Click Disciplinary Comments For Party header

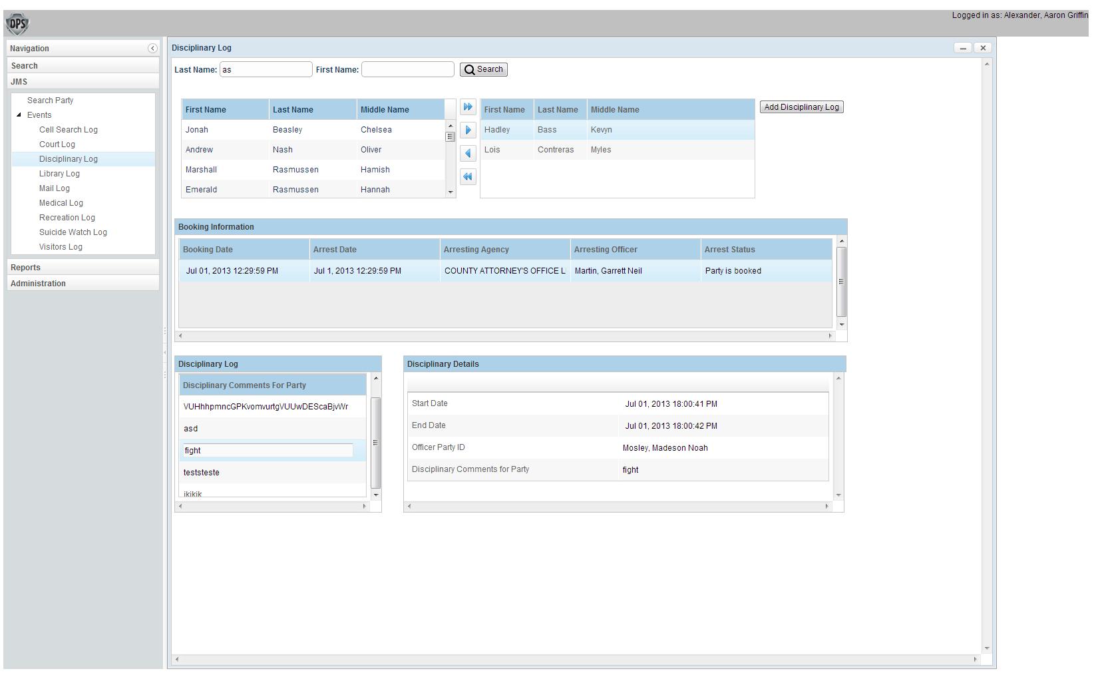tap(273, 385)
